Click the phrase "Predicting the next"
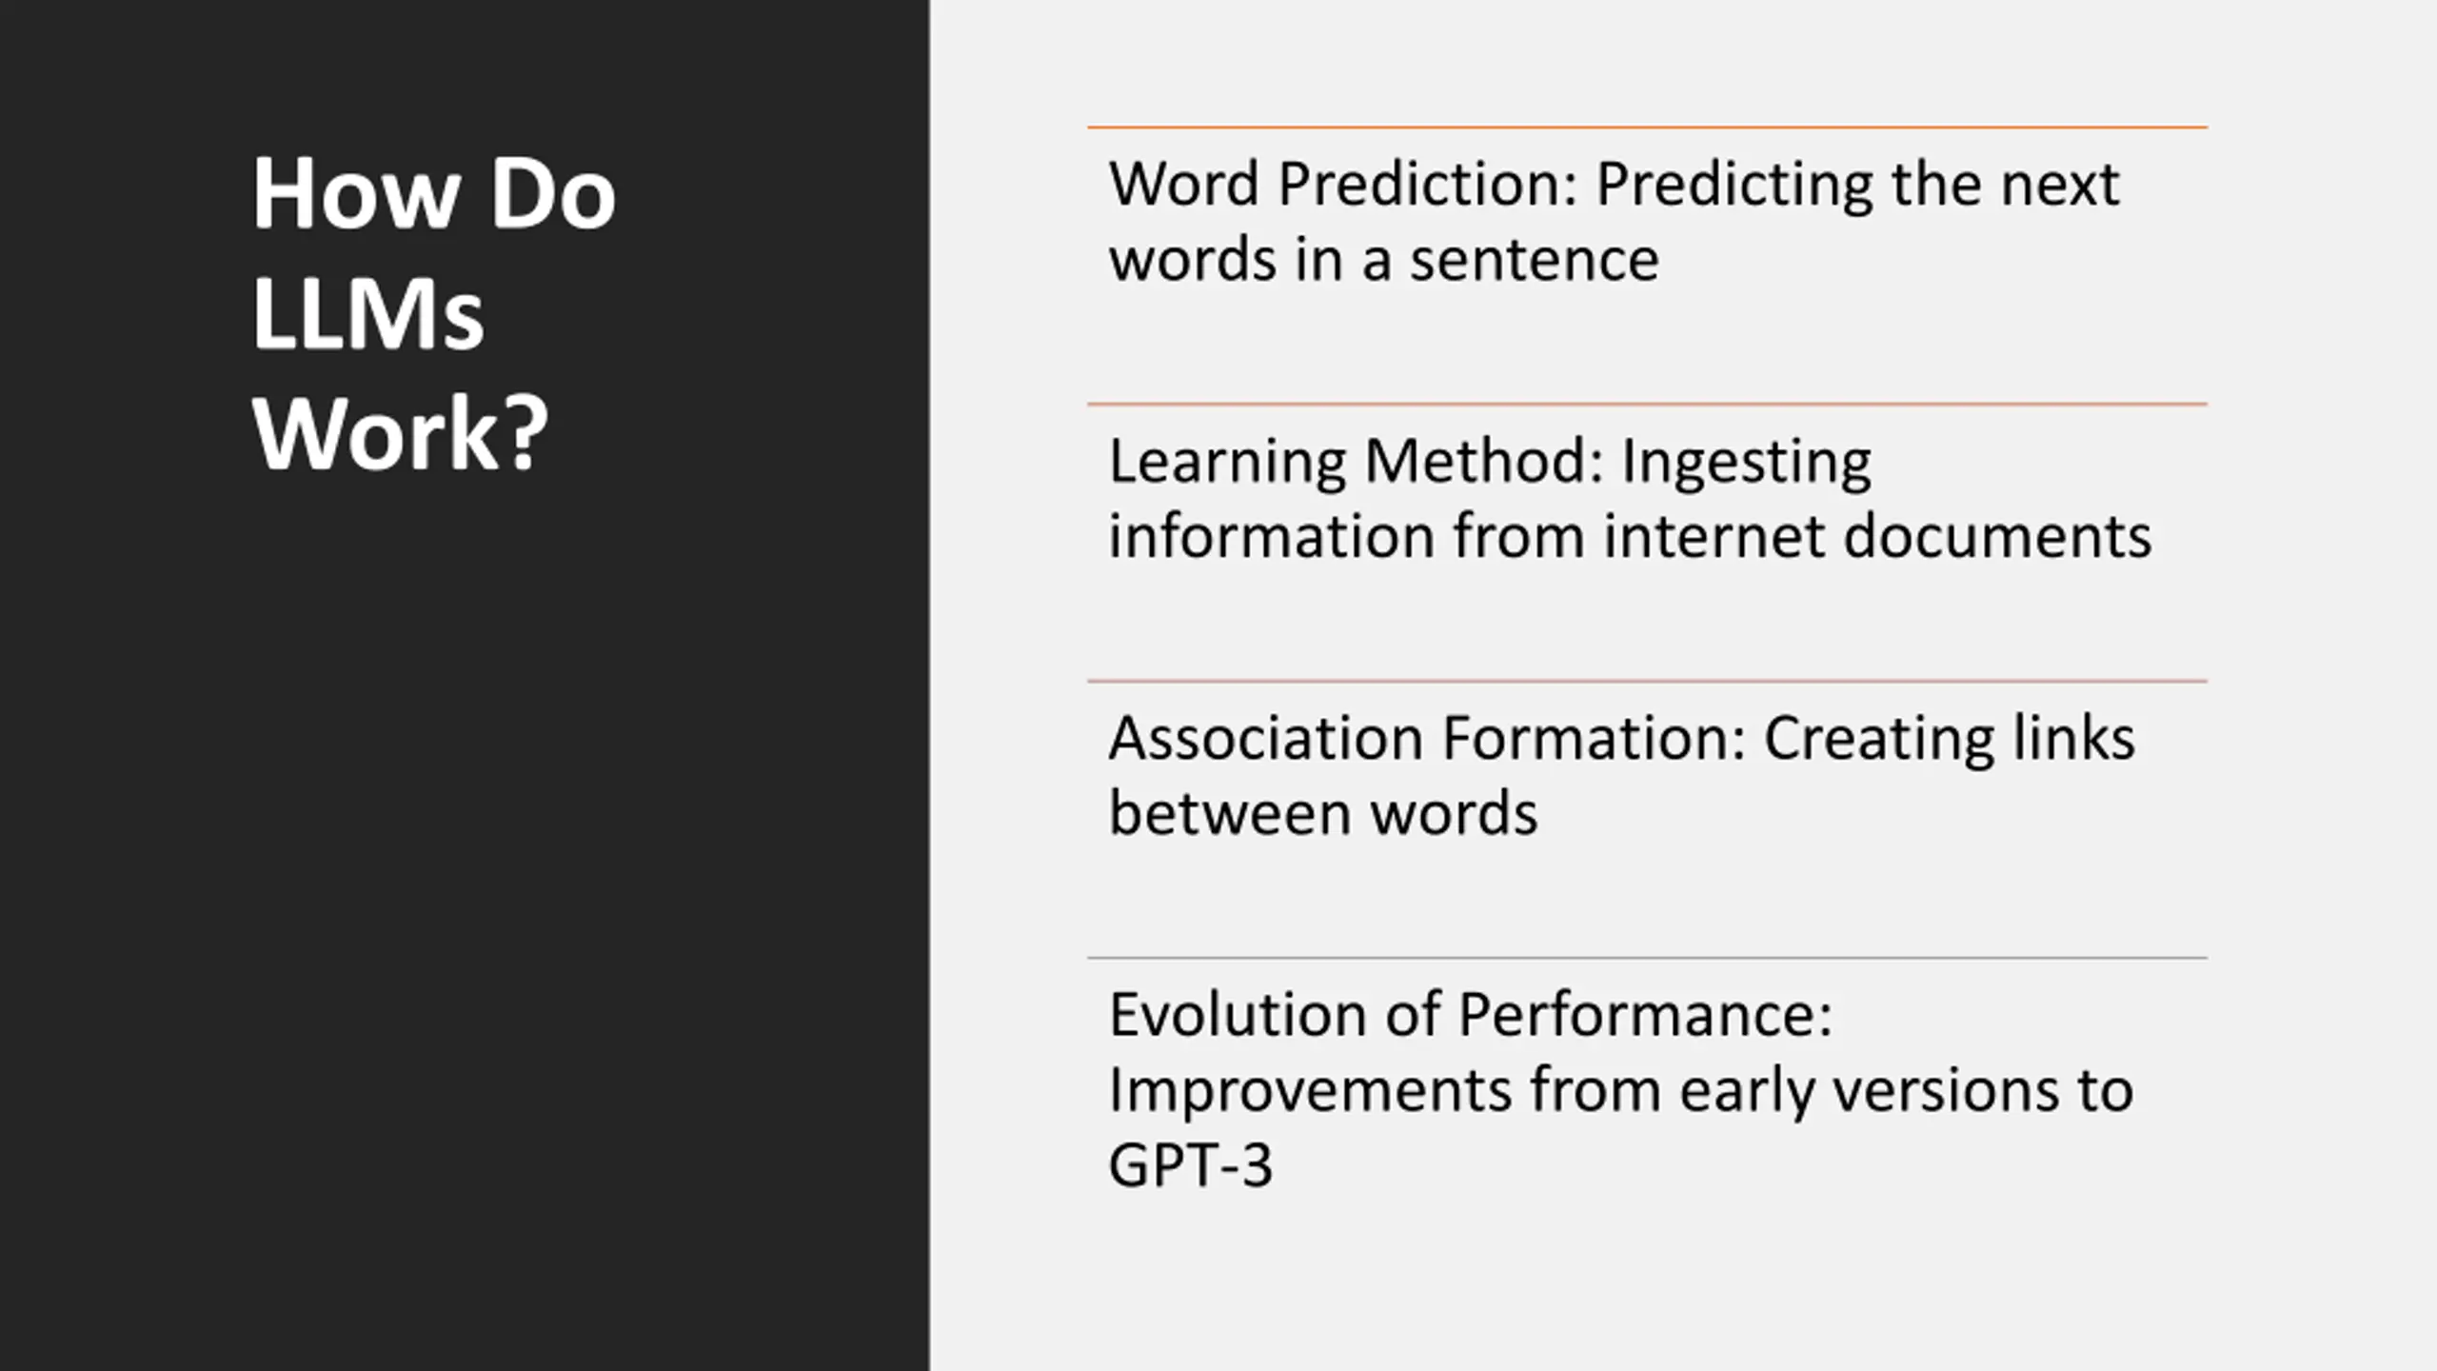 [1857, 186]
